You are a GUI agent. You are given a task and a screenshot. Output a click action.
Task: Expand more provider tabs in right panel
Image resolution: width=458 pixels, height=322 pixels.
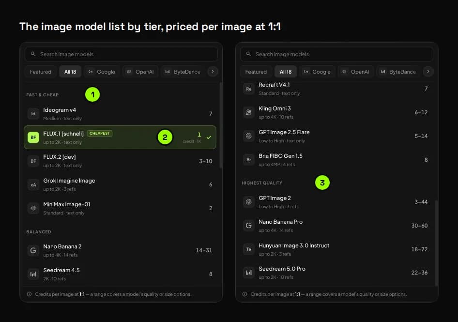point(428,71)
